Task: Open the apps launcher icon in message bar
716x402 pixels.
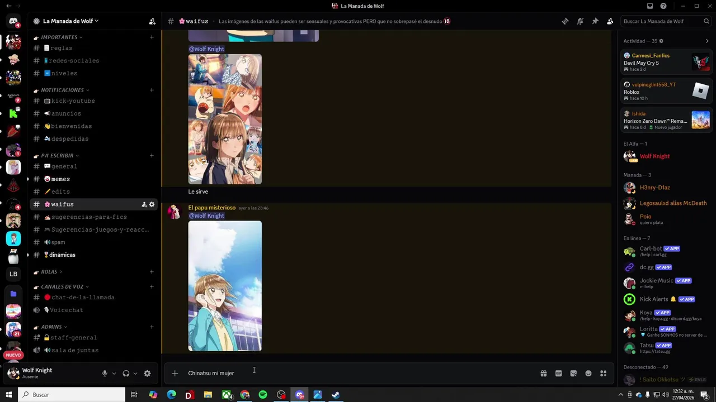Action: click(x=603, y=373)
